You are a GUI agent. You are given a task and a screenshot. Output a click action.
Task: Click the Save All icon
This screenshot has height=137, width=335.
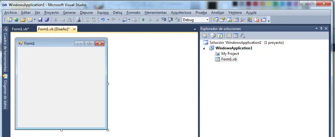pyautogui.click(x=47, y=20)
